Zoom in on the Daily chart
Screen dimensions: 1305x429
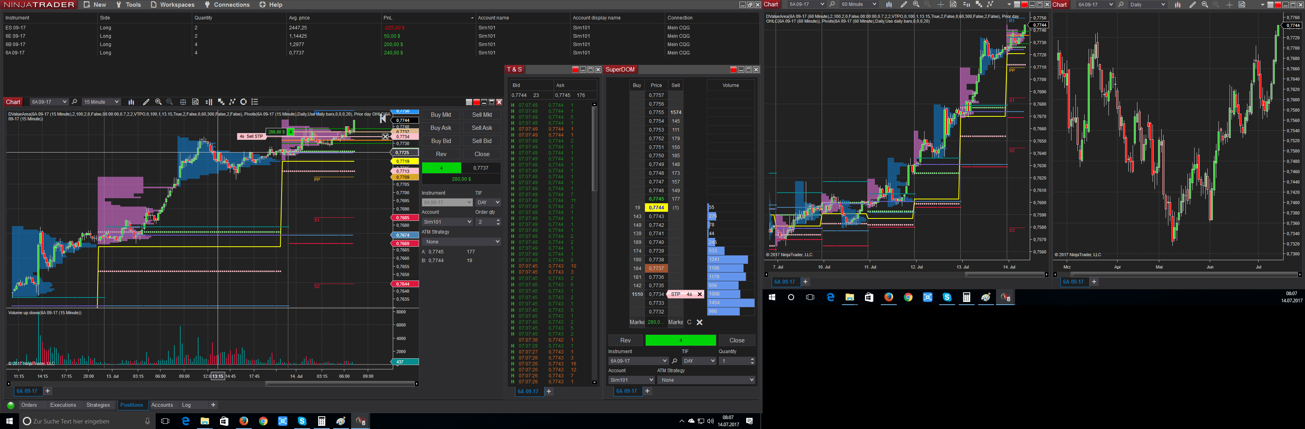1205,4
